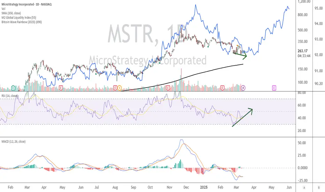This screenshot has height=192, width=325.
Task: Open the orange S stock split marker
Action: click(119, 88)
